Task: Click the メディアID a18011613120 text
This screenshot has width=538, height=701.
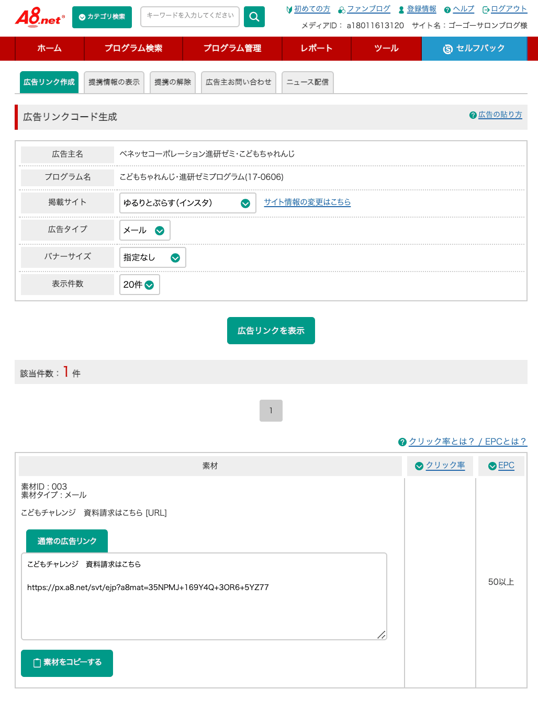Action: (x=353, y=25)
